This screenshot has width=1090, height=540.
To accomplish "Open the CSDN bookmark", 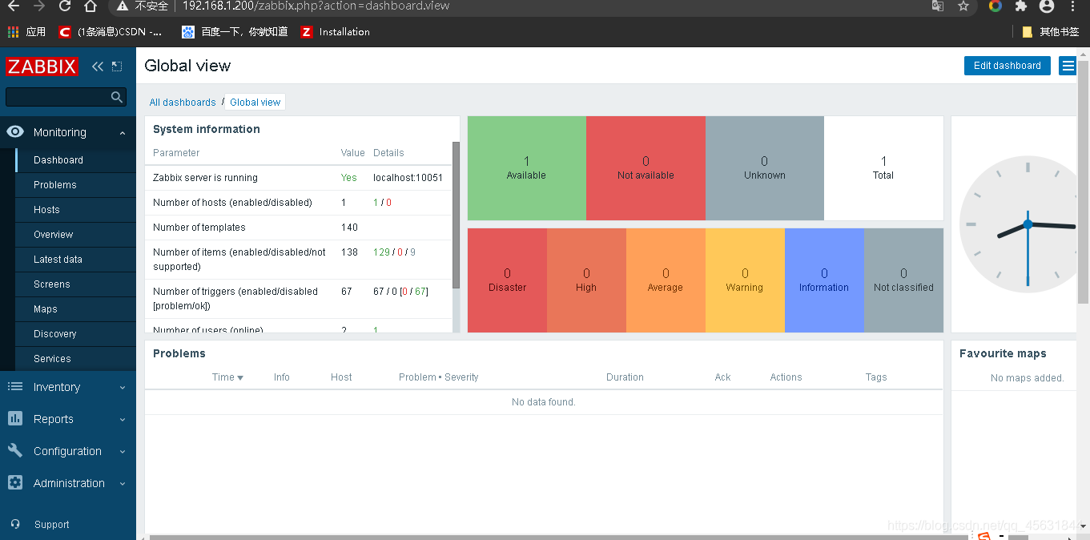I will pyautogui.click(x=111, y=32).
